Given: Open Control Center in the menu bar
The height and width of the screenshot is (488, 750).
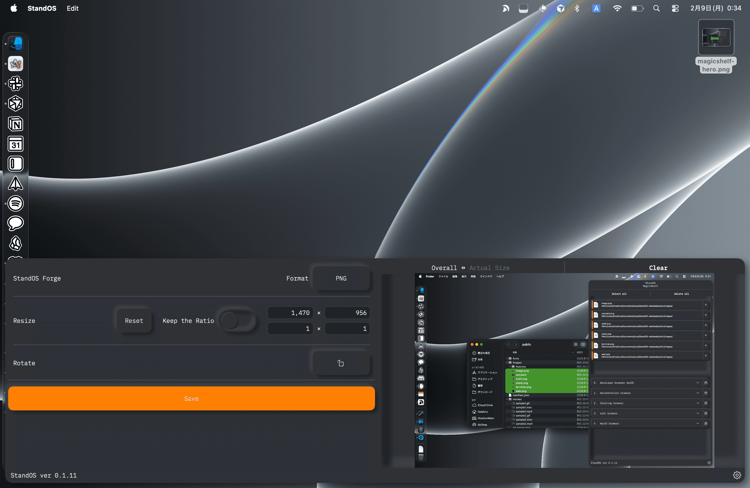Looking at the screenshot, I should [675, 8].
